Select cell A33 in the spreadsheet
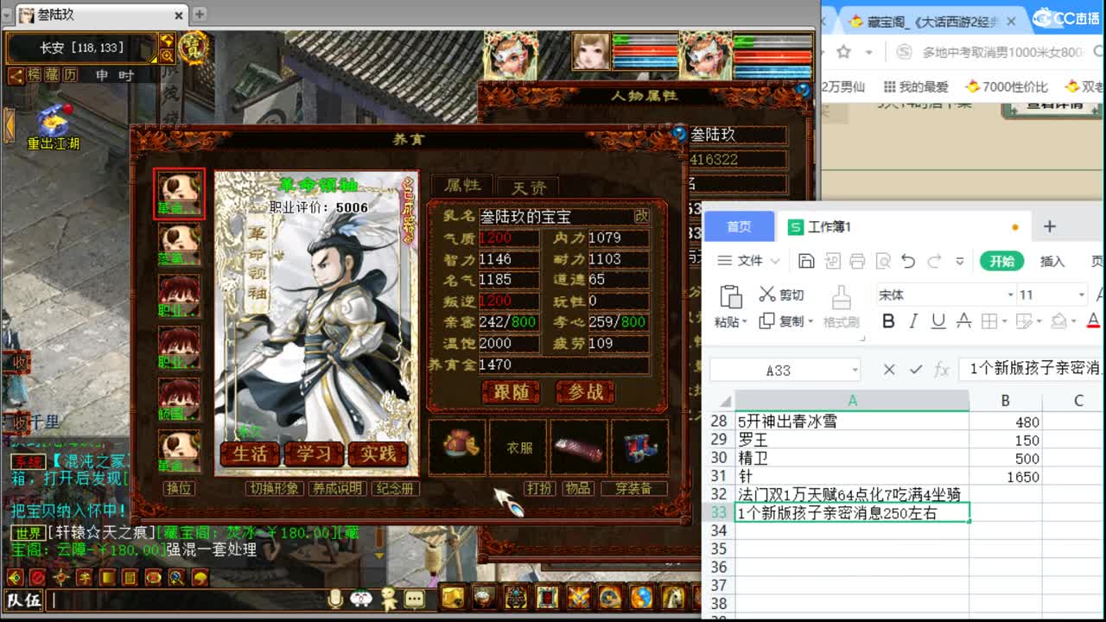Screen dimensions: 1106x622 click(852, 512)
